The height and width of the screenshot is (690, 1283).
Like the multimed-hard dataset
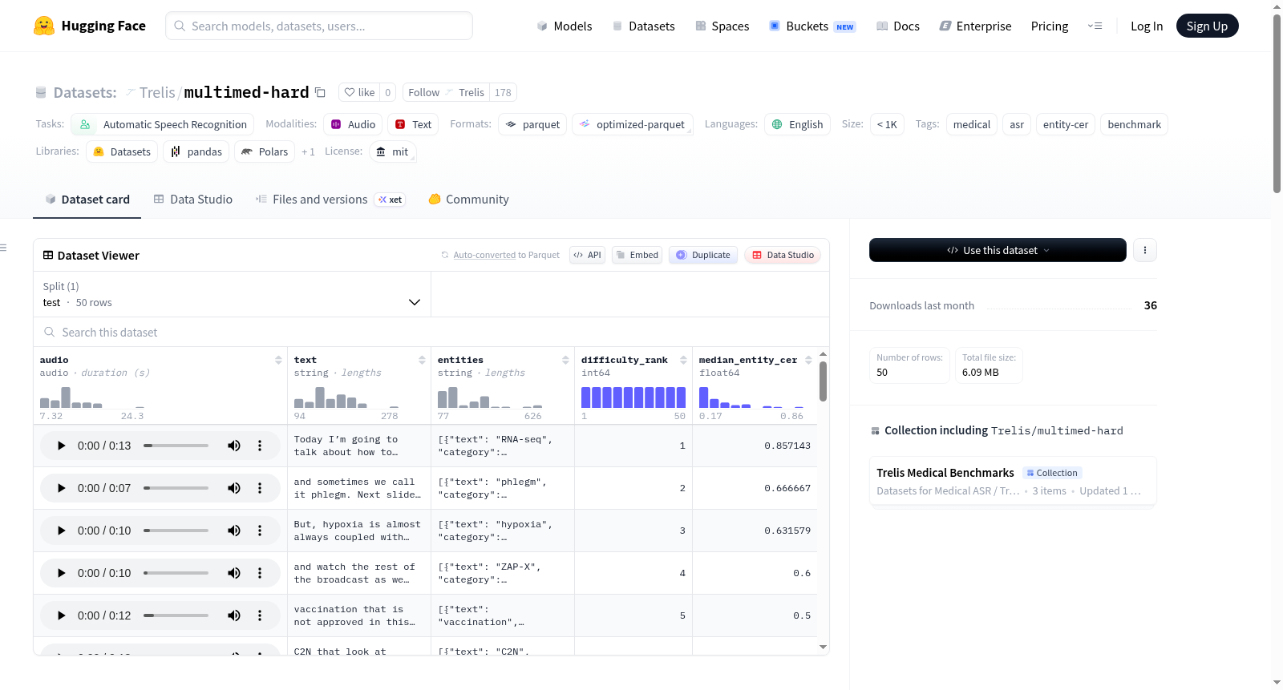(359, 92)
